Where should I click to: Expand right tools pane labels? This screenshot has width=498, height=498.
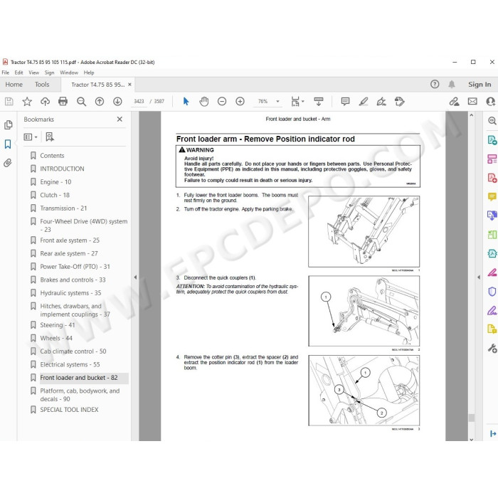(493, 433)
